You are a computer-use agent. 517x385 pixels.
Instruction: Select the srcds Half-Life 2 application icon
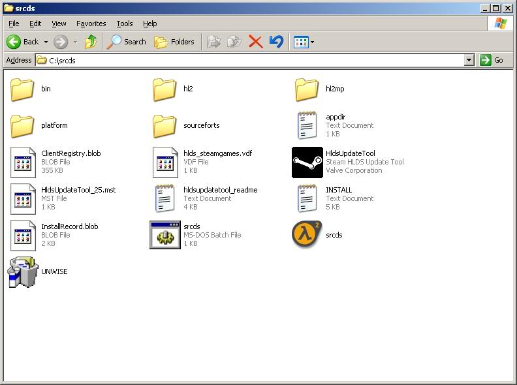click(x=307, y=235)
